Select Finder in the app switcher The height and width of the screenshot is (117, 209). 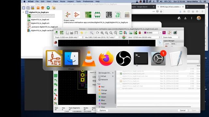[72, 58]
